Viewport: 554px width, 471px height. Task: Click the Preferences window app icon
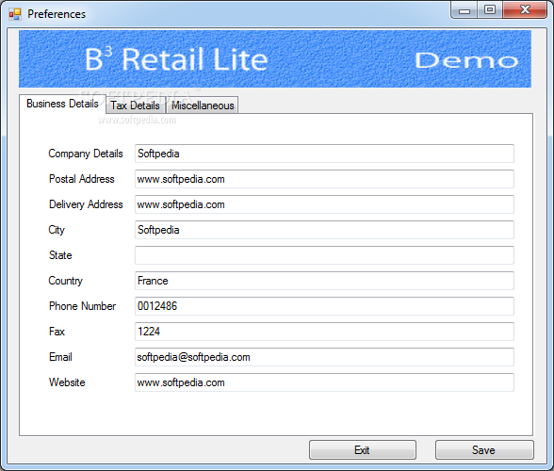15,14
